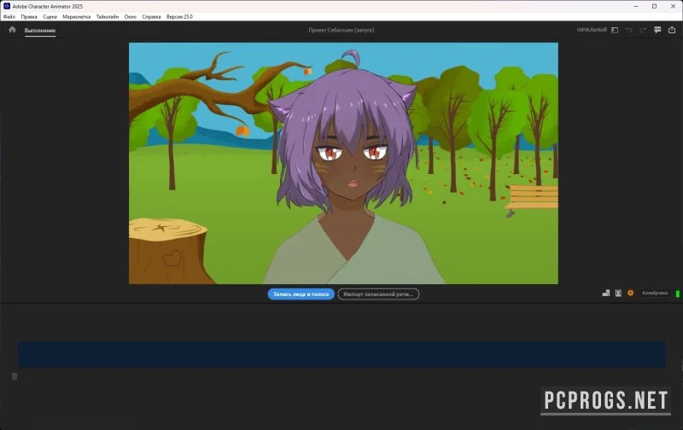
Task: Open the Файл menu
Action: 9,16
